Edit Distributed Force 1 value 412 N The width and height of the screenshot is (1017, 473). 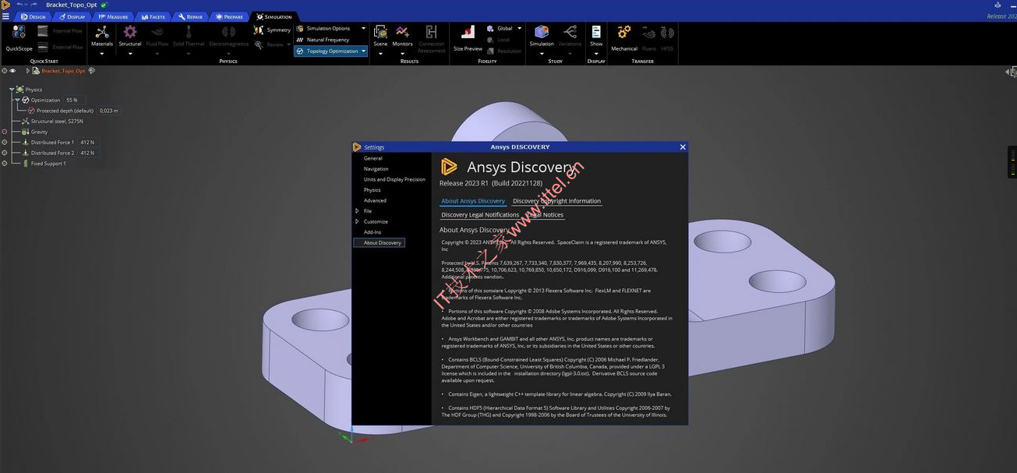[87, 143]
